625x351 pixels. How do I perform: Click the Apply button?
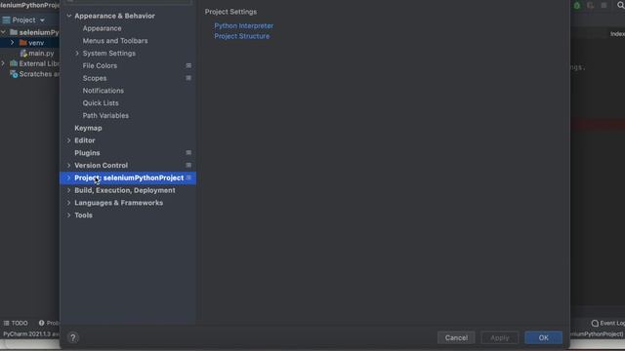(499, 337)
